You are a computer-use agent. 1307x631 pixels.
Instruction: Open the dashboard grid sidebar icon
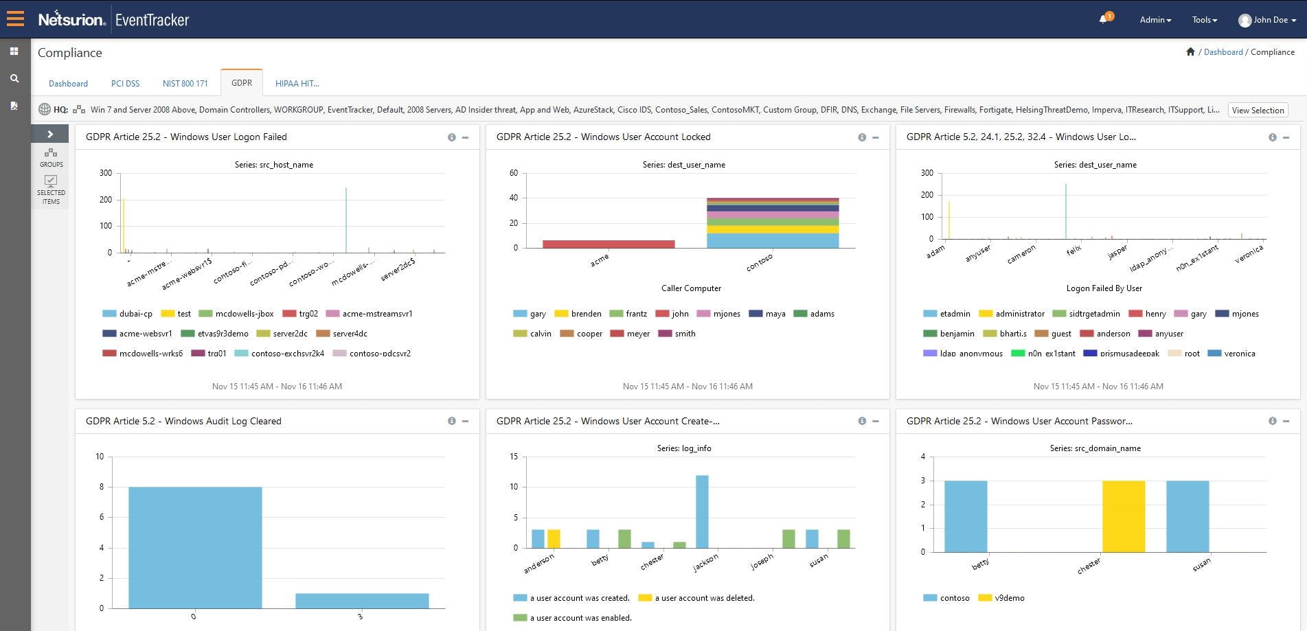click(x=14, y=51)
